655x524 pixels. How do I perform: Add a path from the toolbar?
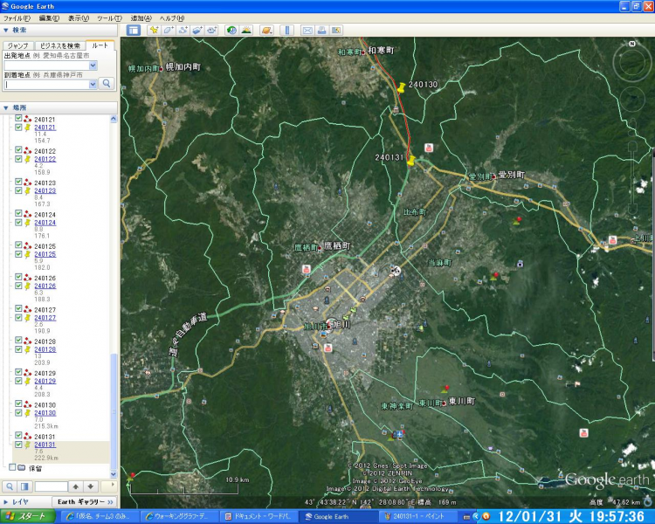pyautogui.click(x=183, y=30)
